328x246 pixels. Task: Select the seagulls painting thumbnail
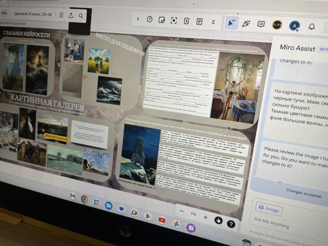click(x=96, y=162)
